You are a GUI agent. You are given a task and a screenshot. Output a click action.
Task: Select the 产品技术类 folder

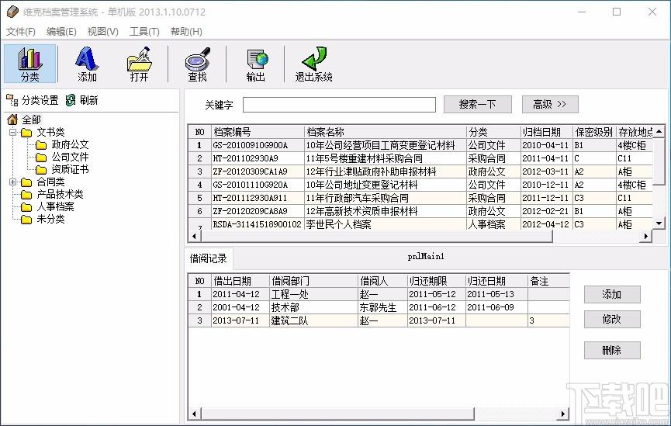pos(52,194)
